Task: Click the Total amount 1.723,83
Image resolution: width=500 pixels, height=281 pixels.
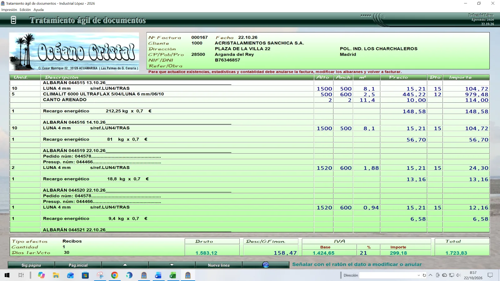Action: pyautogui.click(x=456, y=253)
